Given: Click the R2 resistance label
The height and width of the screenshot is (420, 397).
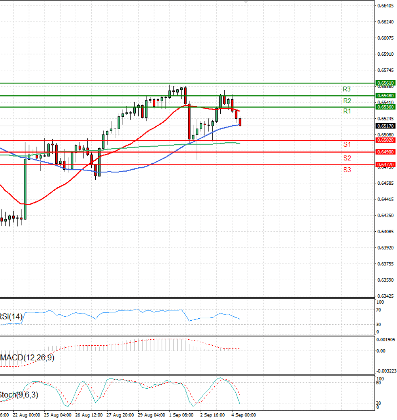Looking at the screenshot, I should (x=347, y=101).
